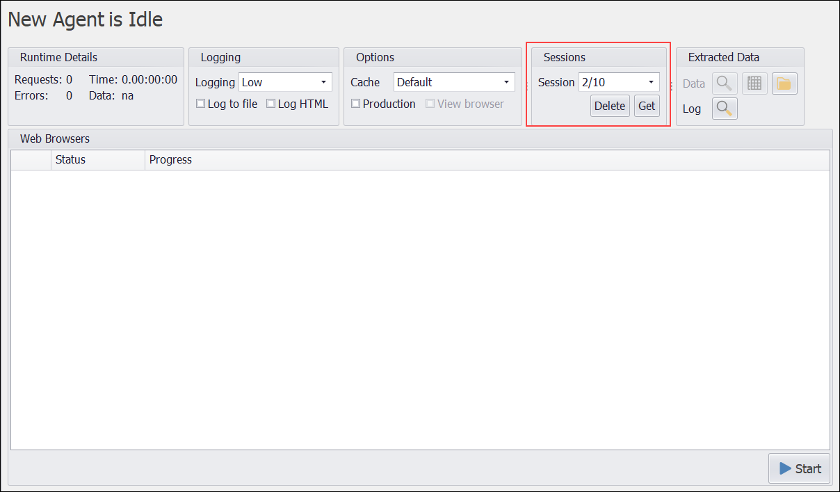Open the extracted data table grid icon
The height and width of the screenshot is (492, 840).
coord(754,84)
